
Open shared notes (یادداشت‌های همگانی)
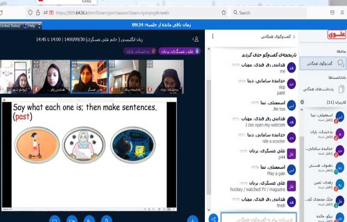coord(323,89)
